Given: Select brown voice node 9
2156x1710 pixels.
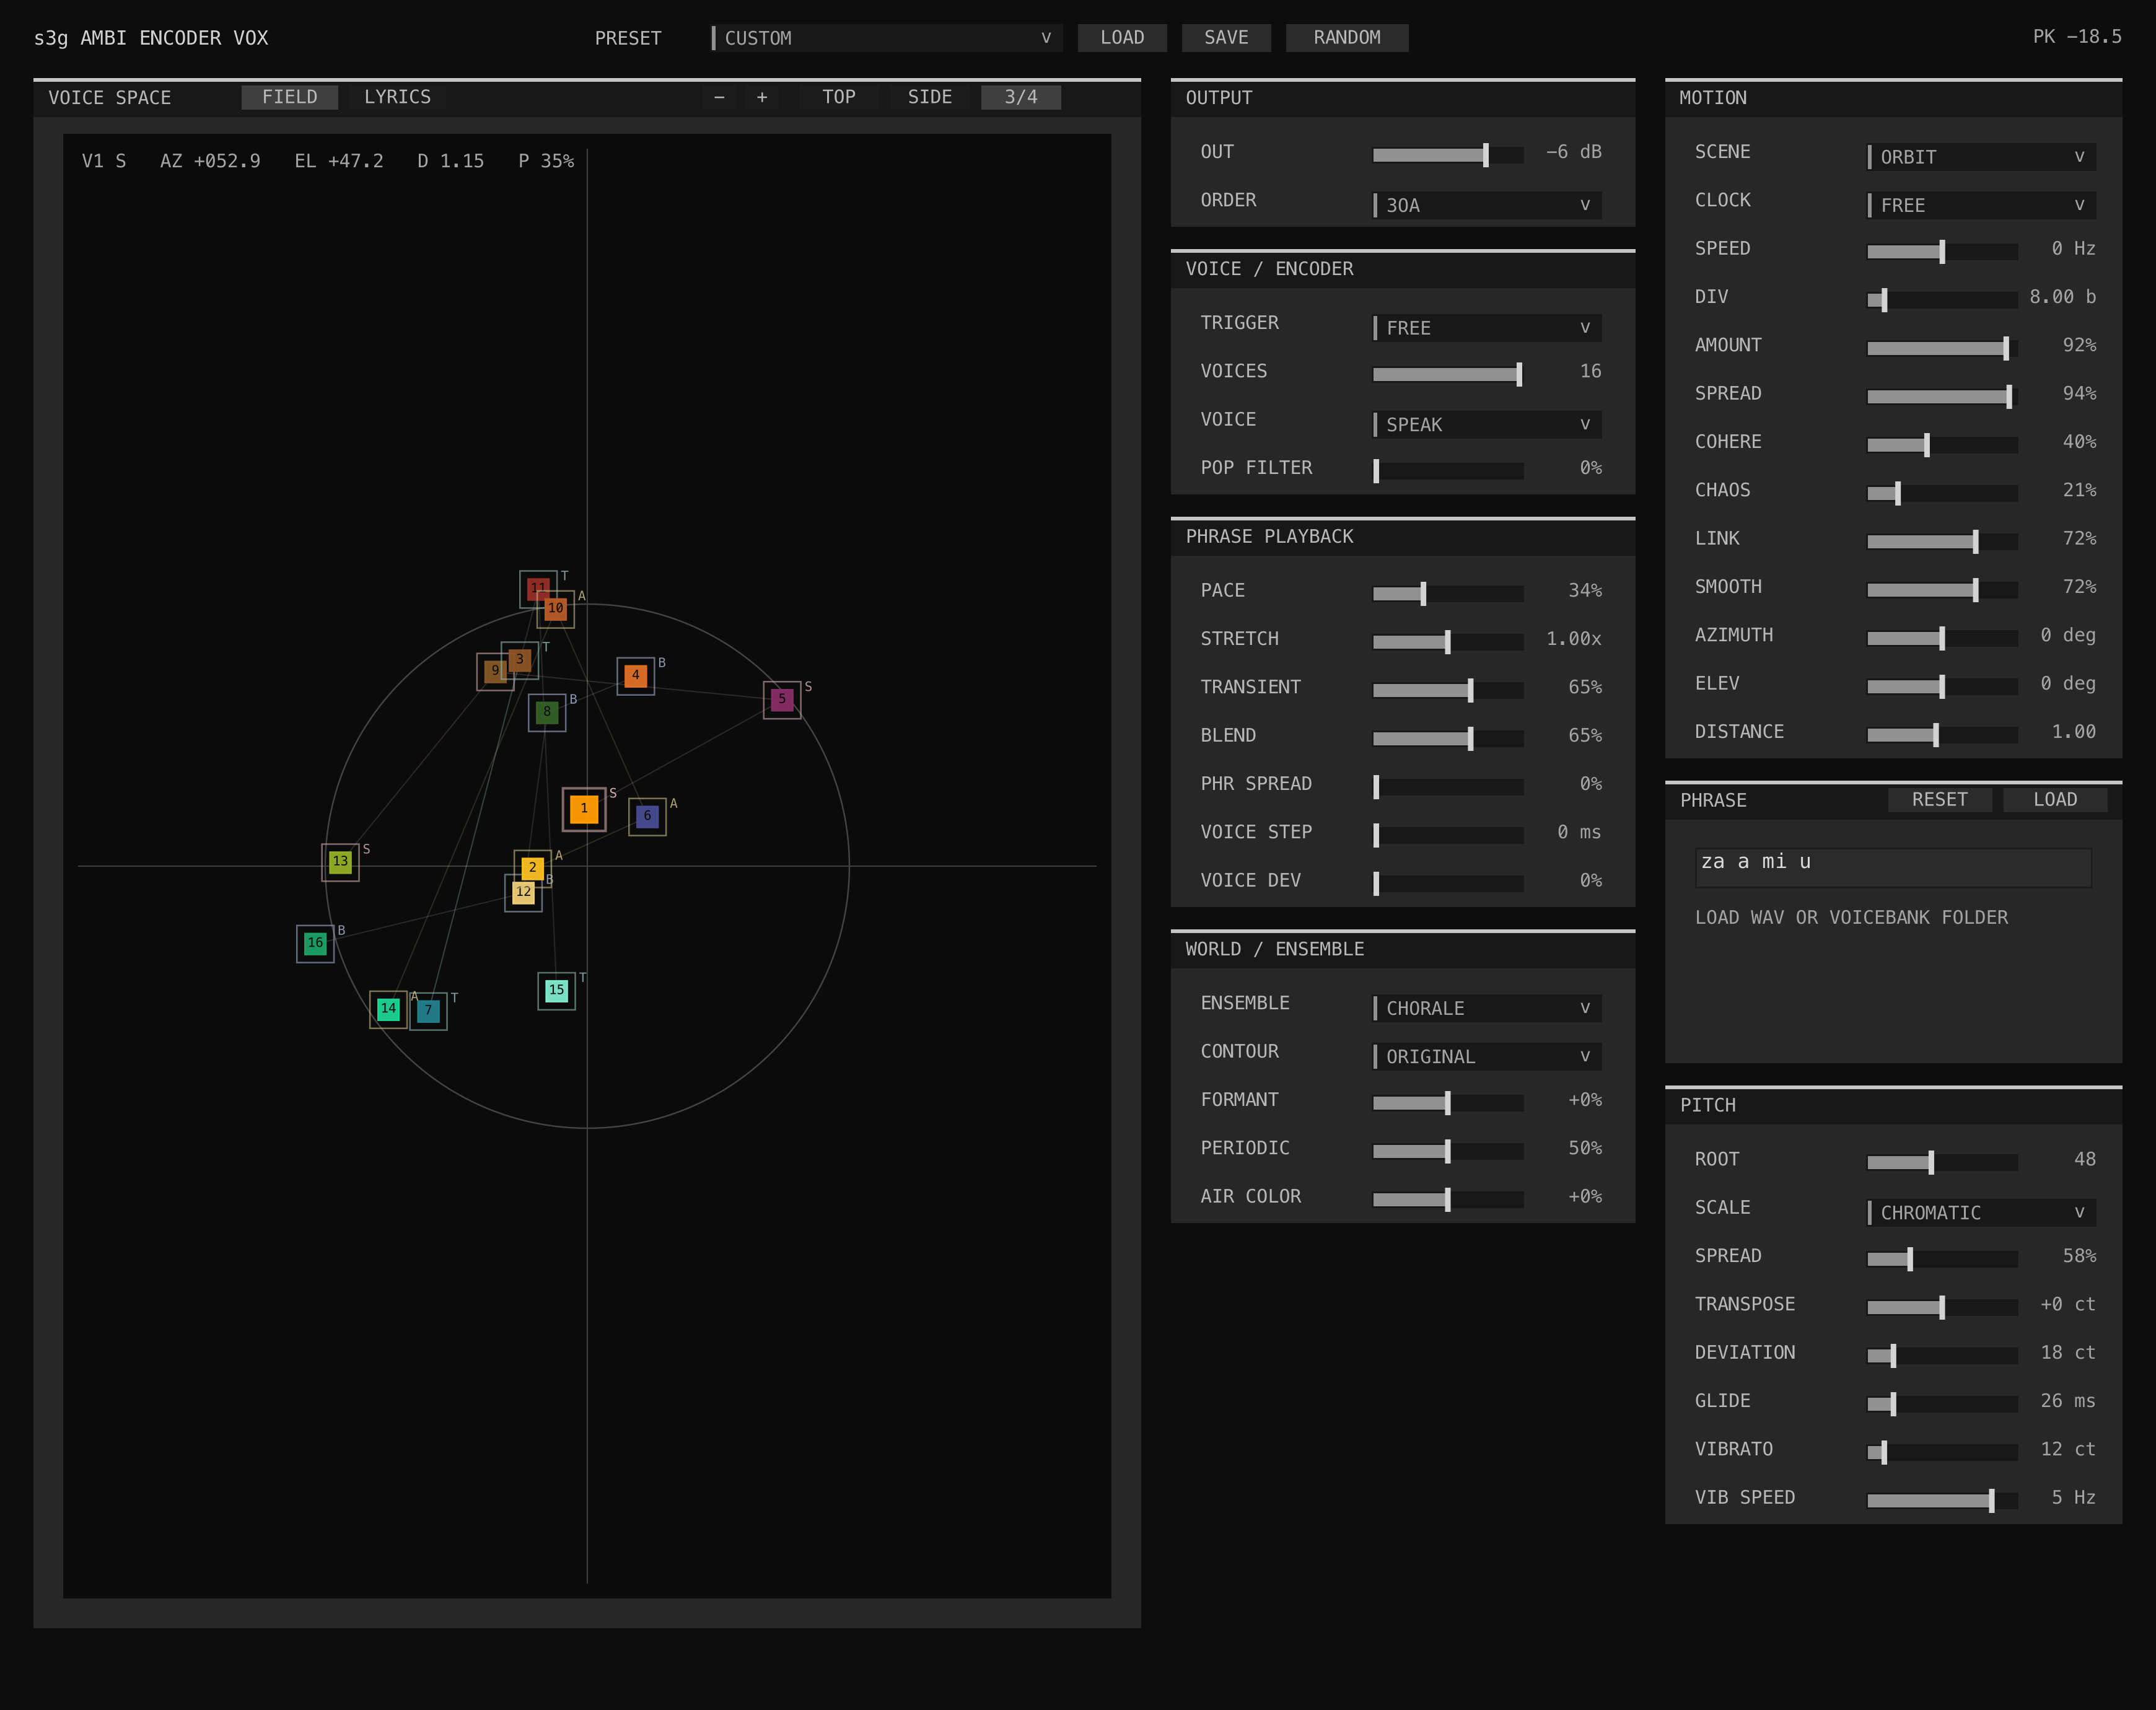Looking at the screenshot, I should pyautogui.click(x=495, y=672).
